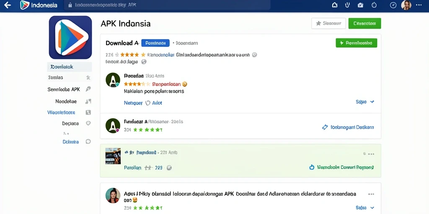Click the shield icon before Atlot
The width and height of the screenshot is (429, 214).
click(148, 103)
